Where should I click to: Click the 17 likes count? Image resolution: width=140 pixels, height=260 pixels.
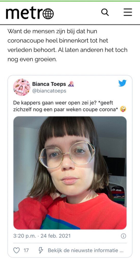click(x=26, y=250)
